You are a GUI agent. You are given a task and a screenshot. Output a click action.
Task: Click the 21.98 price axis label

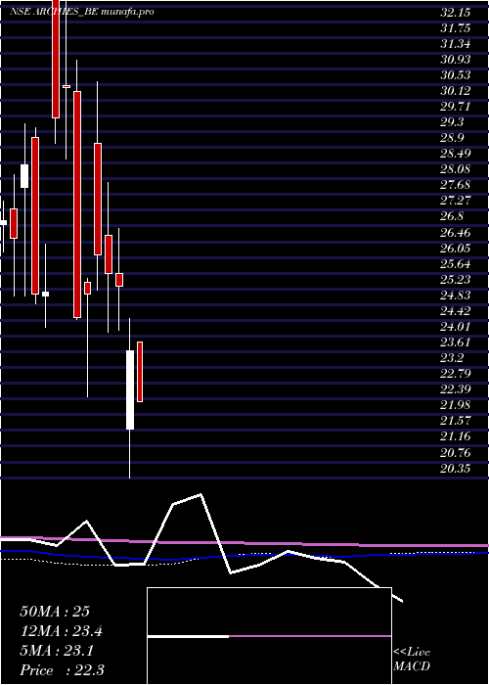coord(455,406)
